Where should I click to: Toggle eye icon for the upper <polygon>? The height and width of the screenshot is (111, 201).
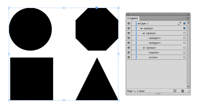coord(129,38)
